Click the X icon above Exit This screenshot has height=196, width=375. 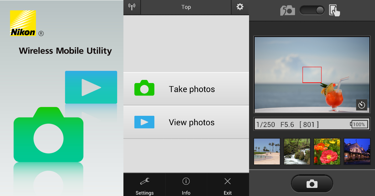[228, 181]
